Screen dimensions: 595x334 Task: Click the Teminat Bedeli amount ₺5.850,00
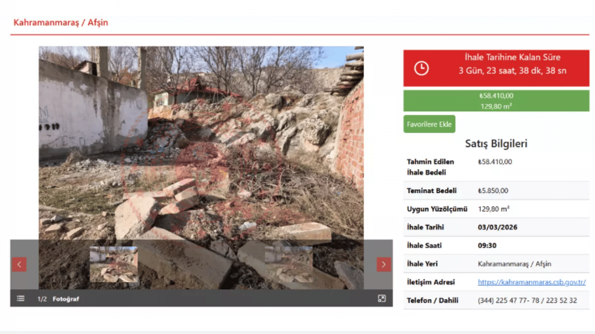493,191
